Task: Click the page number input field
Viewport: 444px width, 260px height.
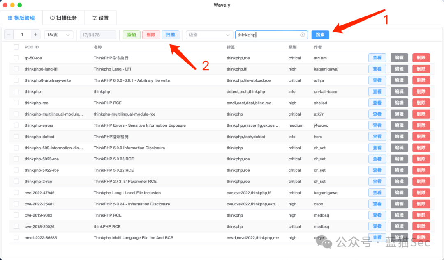Action: tap(22, 35)
